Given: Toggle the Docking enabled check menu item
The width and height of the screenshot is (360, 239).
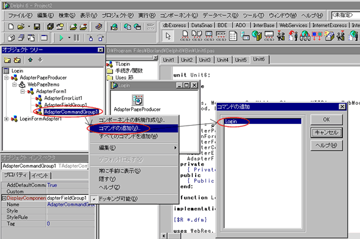Looking at the screenshot, I should 118,199.
